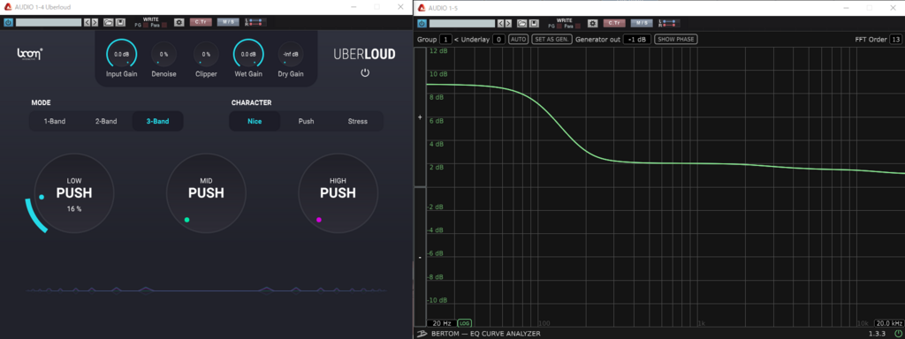Open the preset folder in Uberloud window
Image resolution: width=905 pixels, height=339 pixels.
(109, 22)
